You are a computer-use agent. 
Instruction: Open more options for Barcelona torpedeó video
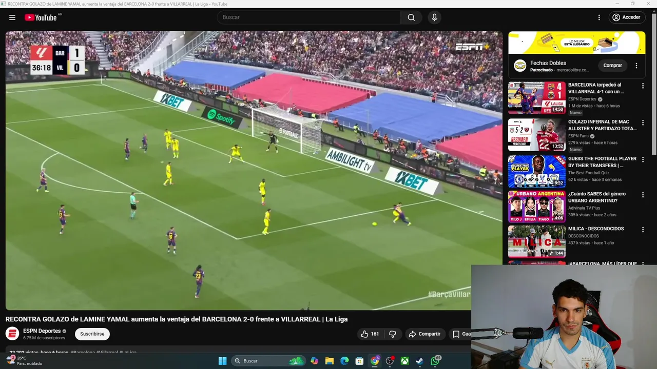pos(643,86)
